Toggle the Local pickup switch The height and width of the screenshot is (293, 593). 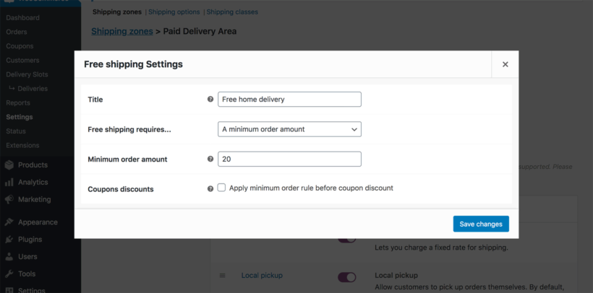click(x=347, y=277)
